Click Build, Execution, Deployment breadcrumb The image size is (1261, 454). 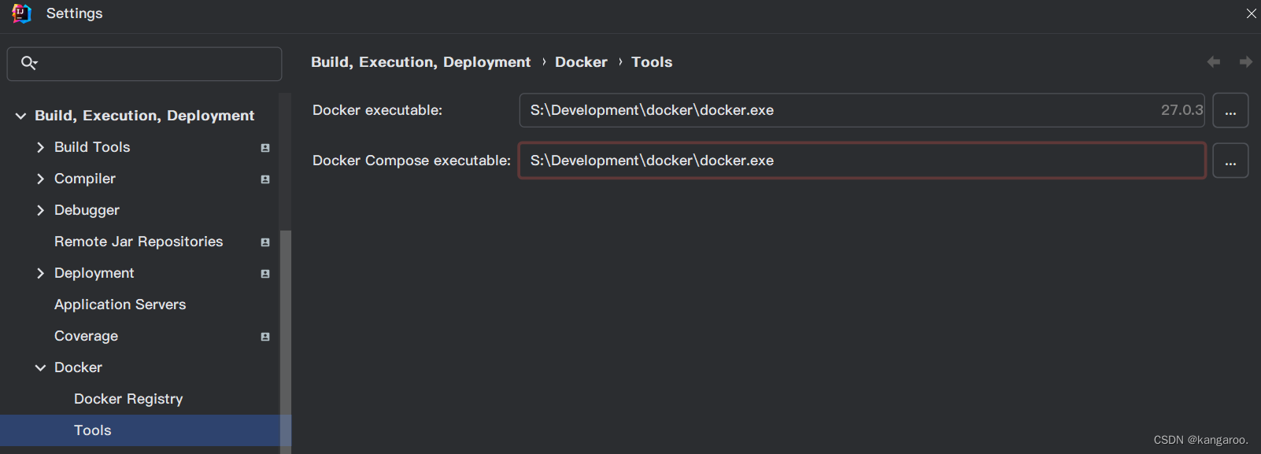[x=420, y=62]
